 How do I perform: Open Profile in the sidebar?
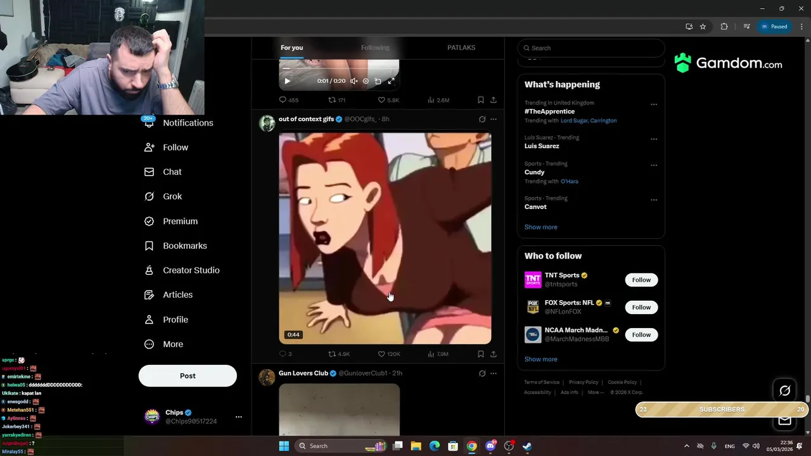(167, 320)
